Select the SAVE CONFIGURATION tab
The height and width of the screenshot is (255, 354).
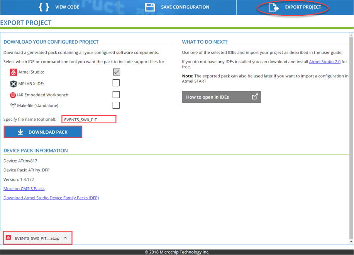(177, 7)
